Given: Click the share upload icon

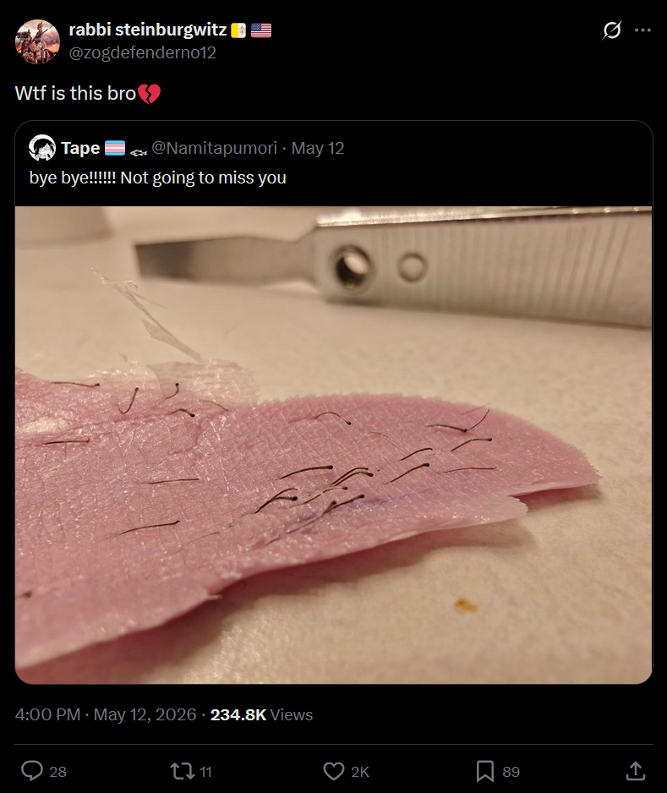Looking at the screenshot, I should (635, 771).
